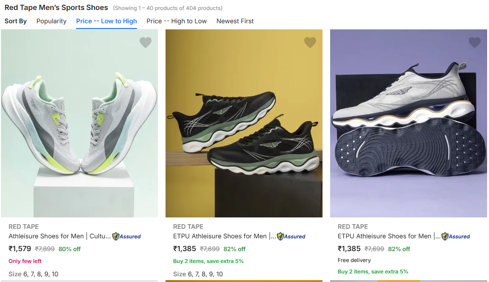Click Assured badge on middle ETPU product
The width and height of the screenshot is (489, 282).
(291, 236)
